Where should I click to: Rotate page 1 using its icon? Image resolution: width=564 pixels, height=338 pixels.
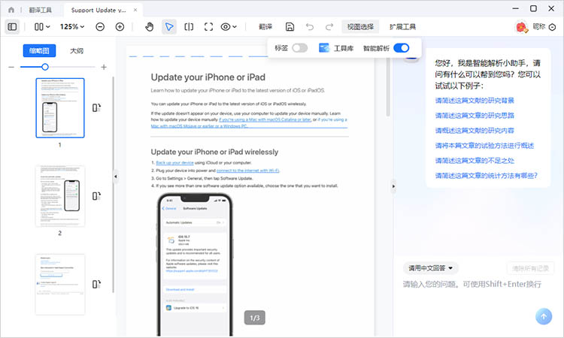click(96, 107)
